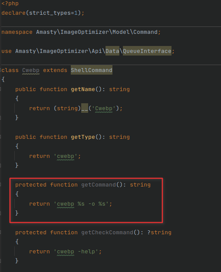Image resolution: width=221 pixels, height=272 pixels.
Task: Collapse the Cwebp class fold marker
Action: pos(0,70)
